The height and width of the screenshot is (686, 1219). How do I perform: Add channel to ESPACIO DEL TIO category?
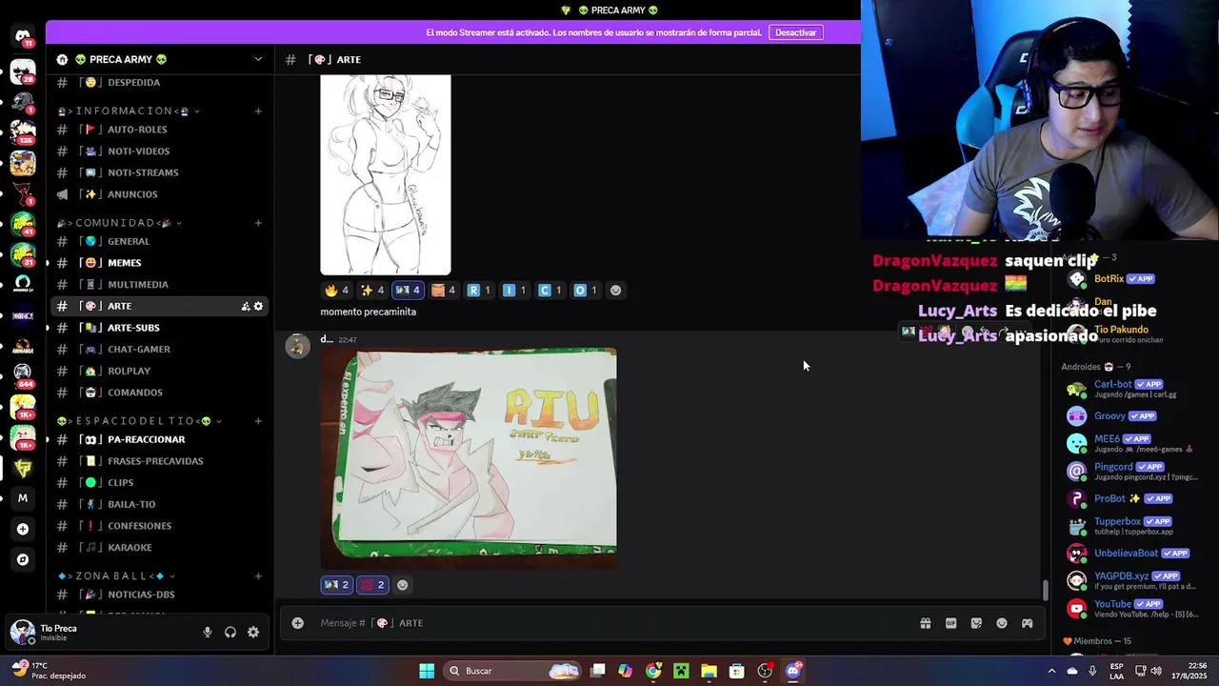258,421
